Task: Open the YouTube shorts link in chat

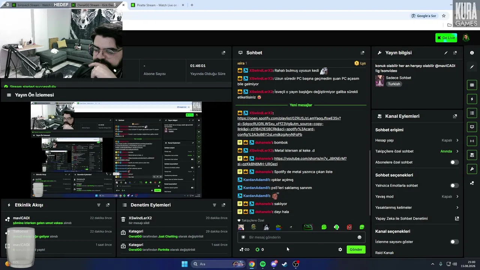Action: pyautogui.click(x=292, y=161)
